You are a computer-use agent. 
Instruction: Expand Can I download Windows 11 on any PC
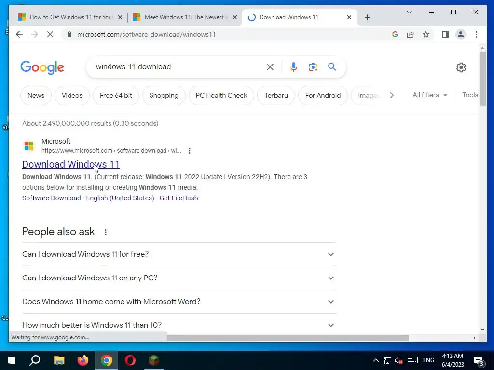coord(179,278)
